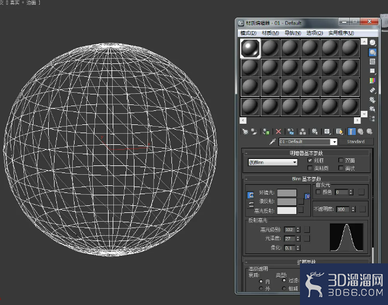Enable the 面贴图 face map checkbox
The image size is (388, 305).
[310, 168]
